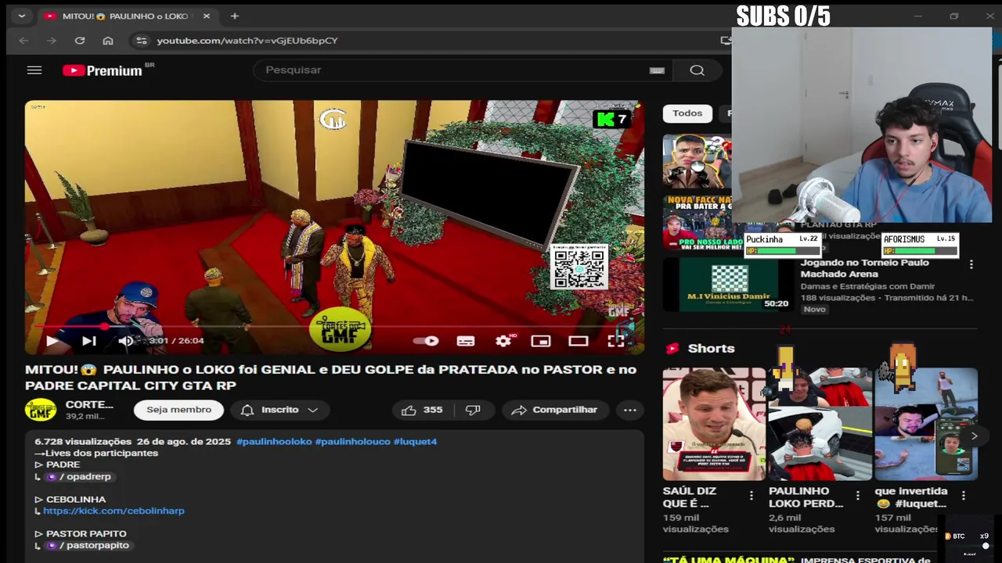Select the Todos filter chip

(x=687, y=113)
